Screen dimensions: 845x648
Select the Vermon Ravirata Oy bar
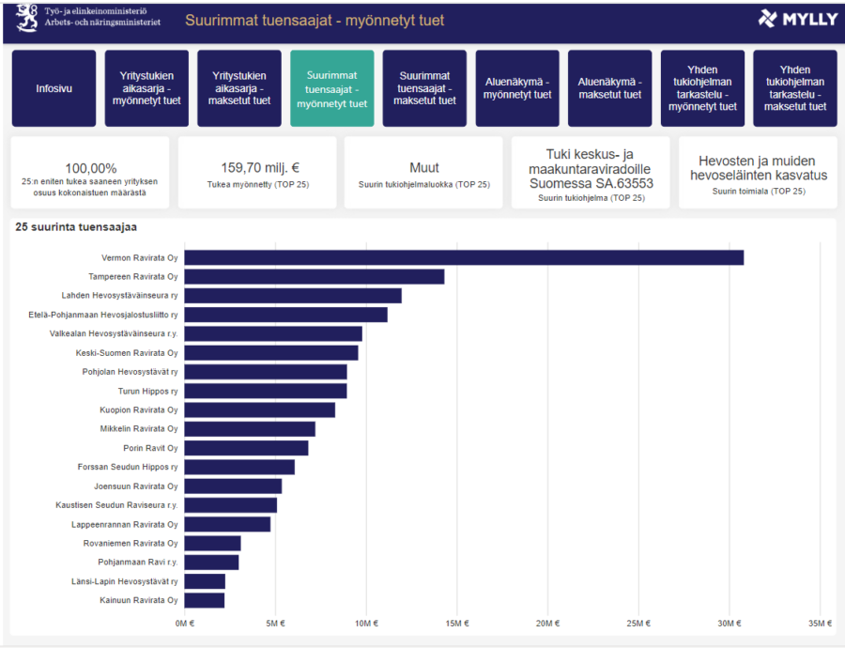pyautogui.click(x=464, y=257)
